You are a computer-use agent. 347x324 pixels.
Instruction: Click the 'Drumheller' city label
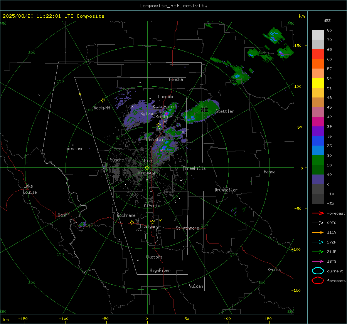[x=226, y=190]
